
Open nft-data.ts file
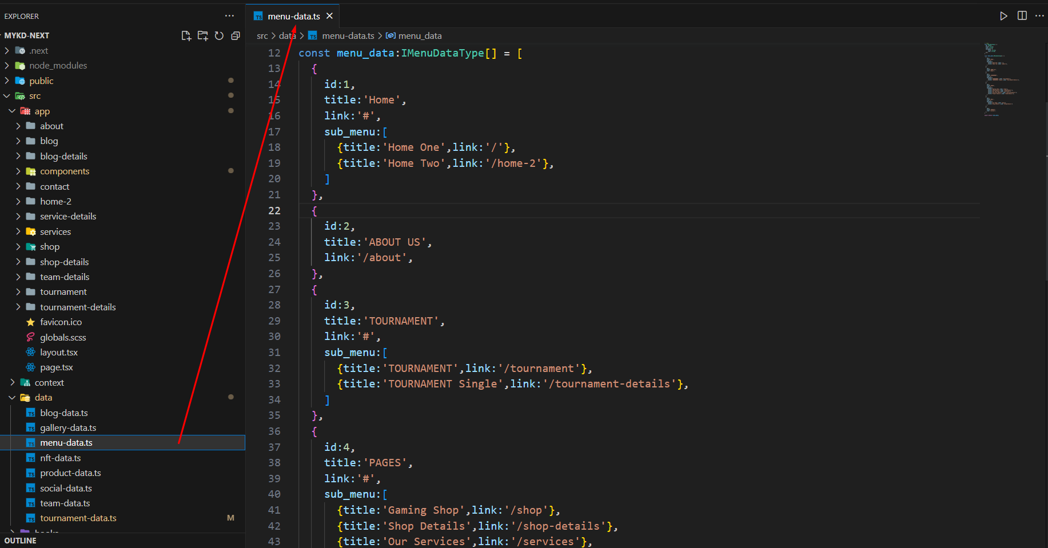pyautogui.click(x=122, y=458)
